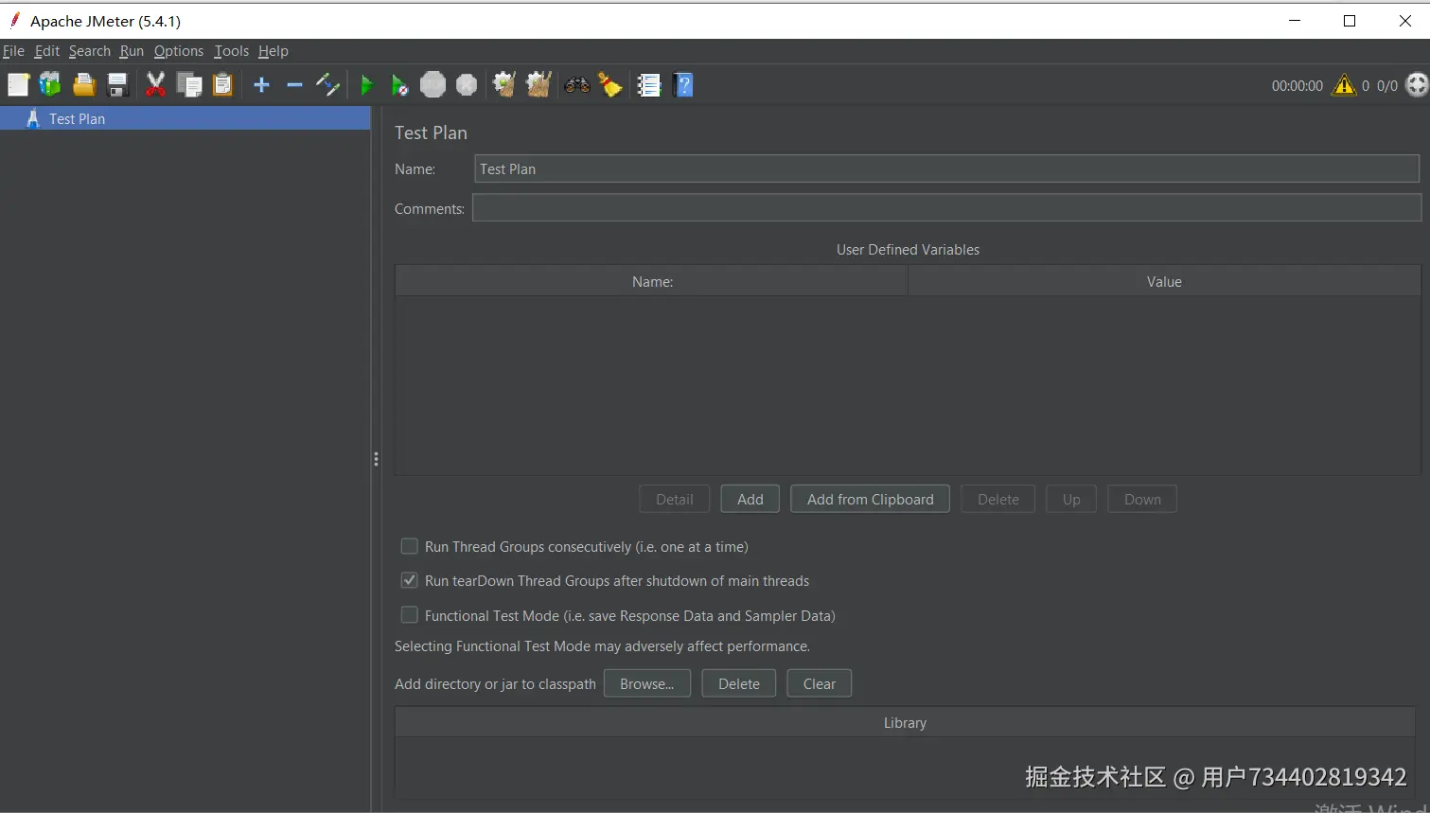Click Start no pauses icon

click(399, 85)
